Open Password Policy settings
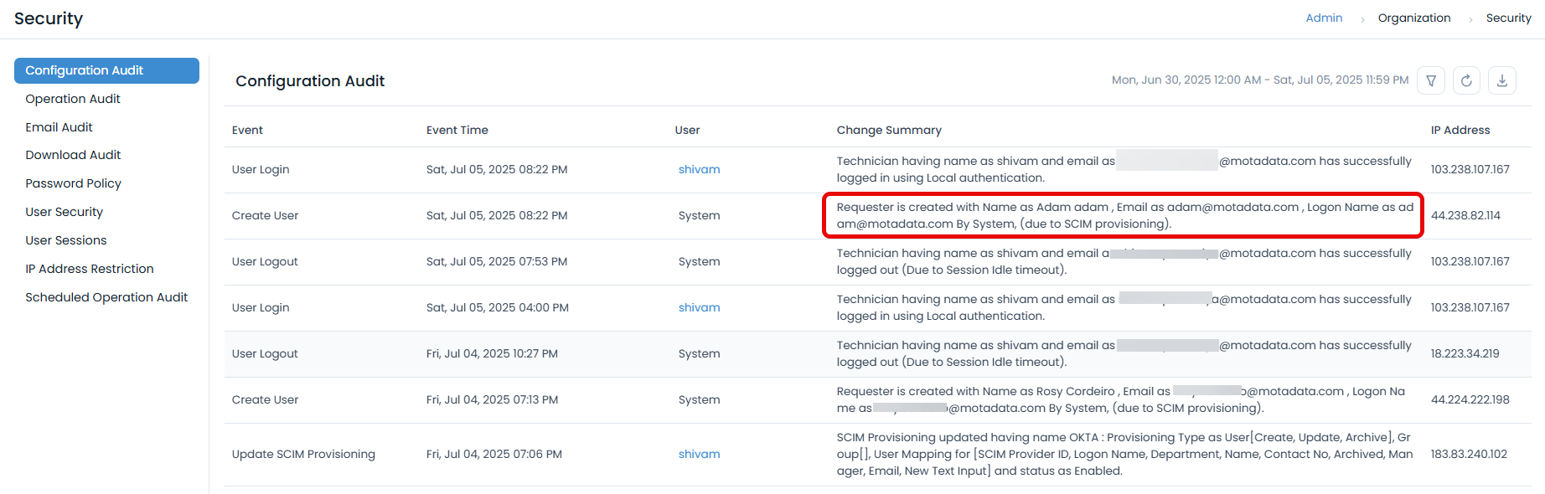 (73, 183)
